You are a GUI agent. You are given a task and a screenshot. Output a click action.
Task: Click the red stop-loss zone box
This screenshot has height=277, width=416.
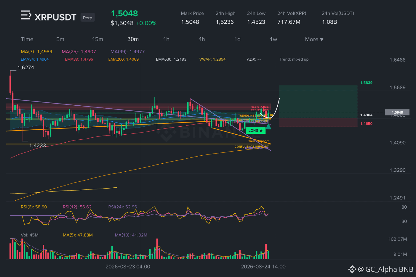(318, 122)
